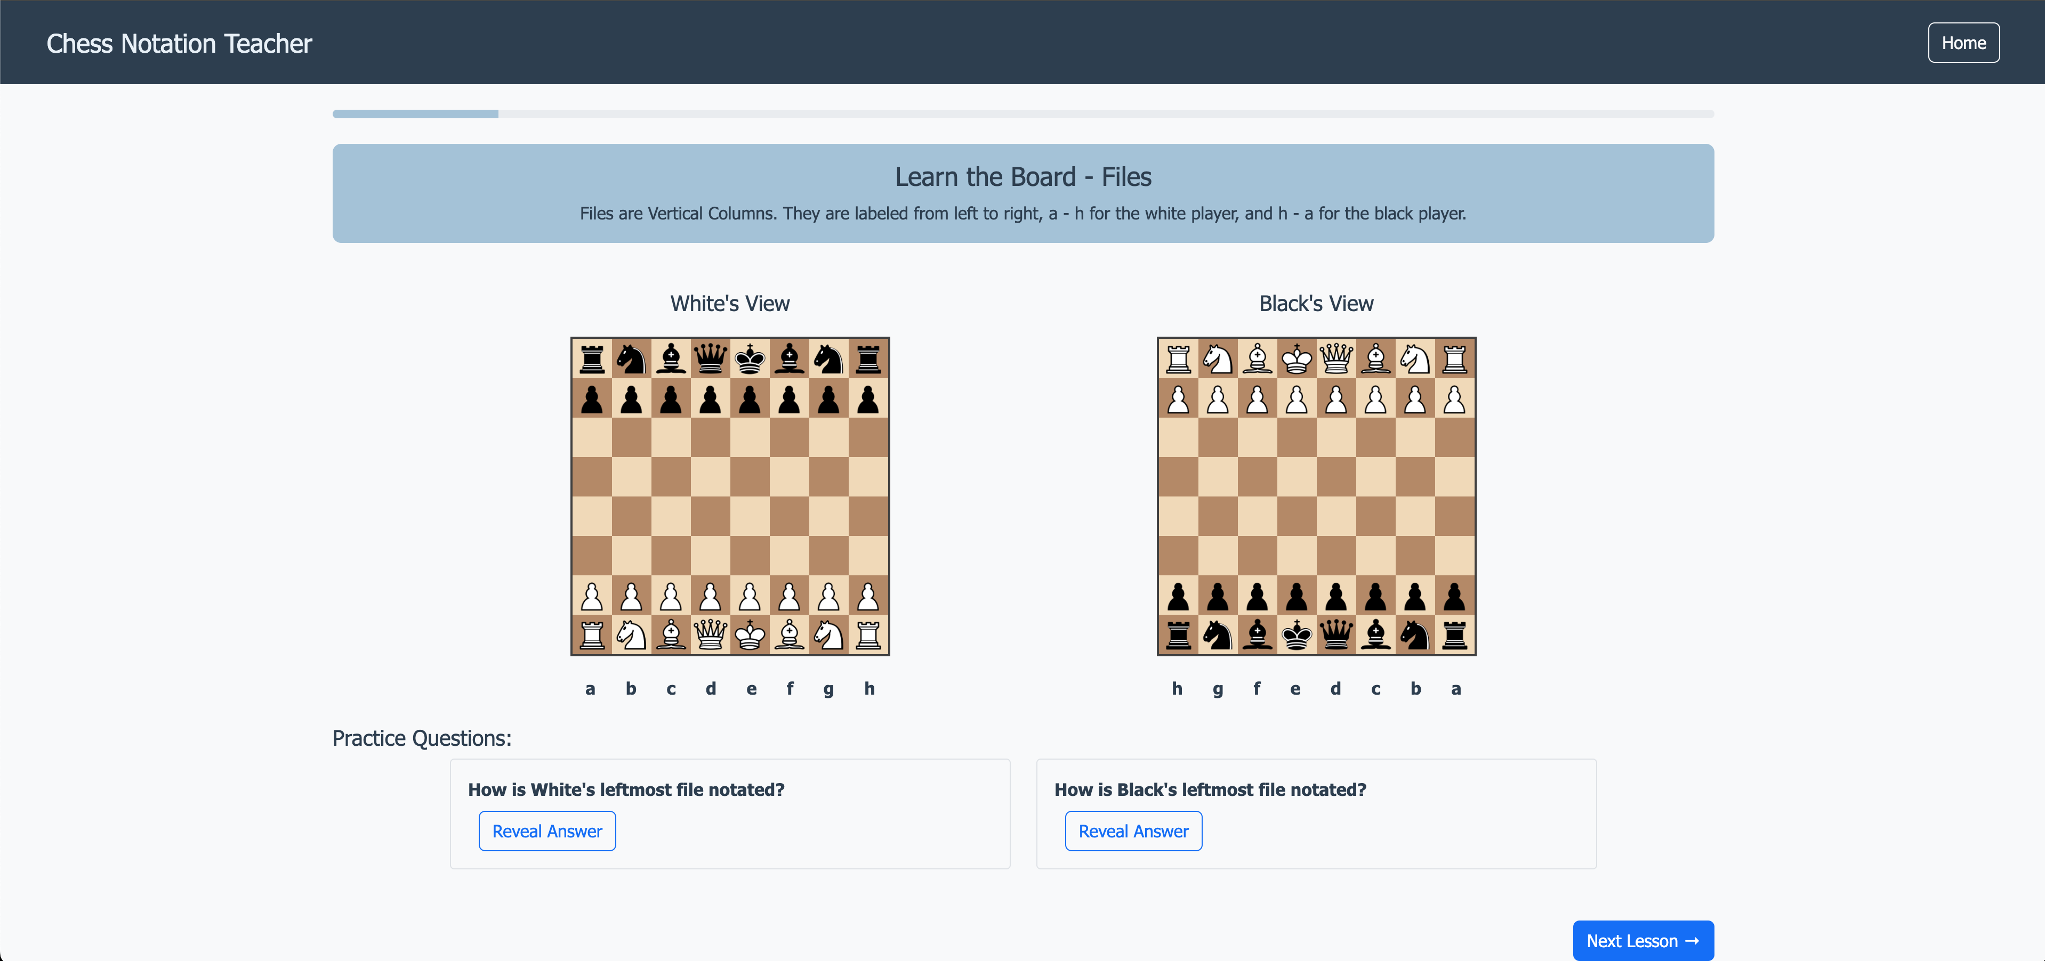Click file label 'h' under Black's View
This screenshot has width=2045, height=961.
(x=1177, y=689)
